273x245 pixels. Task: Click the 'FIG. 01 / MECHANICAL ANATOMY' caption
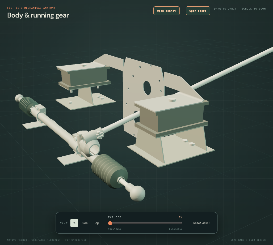[x=31, y=8]
